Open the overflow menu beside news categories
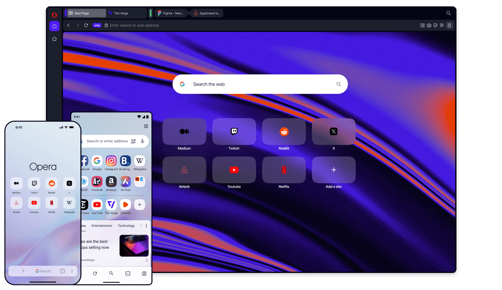This screenshot has width=502, height=290. click(x=146, y=225)
